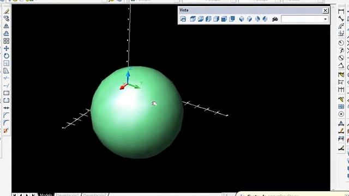Set SW Isometric view
The width and height of the screenshot is (349, 196).
(242, 19)
